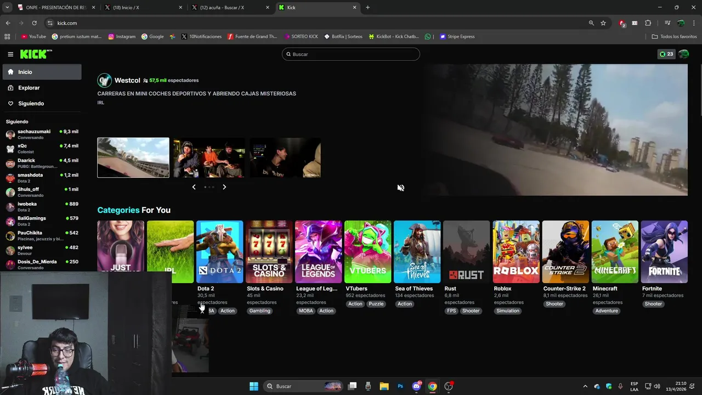
Task: Go to previous featured stream arrow
Action: point(194,187)
